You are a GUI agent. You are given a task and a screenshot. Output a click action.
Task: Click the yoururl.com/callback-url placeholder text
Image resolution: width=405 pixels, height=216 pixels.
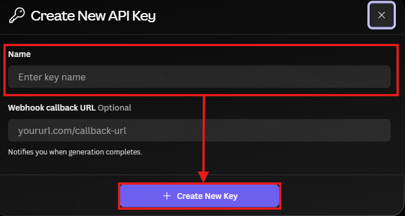(72, 131)
